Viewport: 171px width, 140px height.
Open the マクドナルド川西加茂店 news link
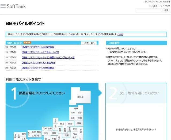(38, 63)
